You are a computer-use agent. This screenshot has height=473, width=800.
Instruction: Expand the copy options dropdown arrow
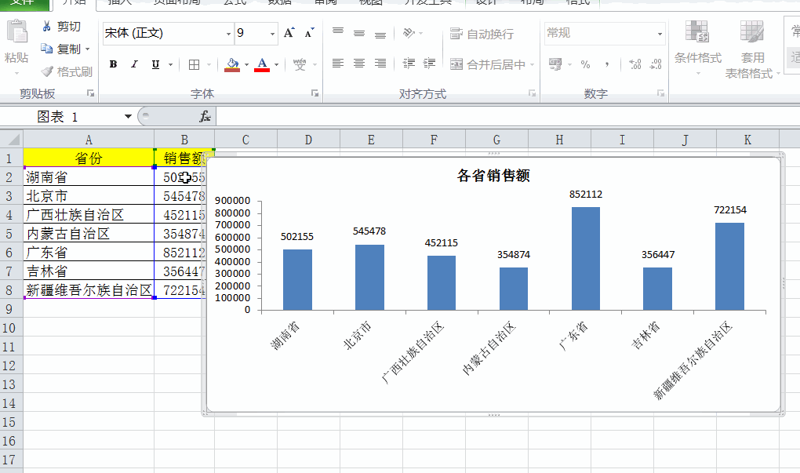point(88,49)
